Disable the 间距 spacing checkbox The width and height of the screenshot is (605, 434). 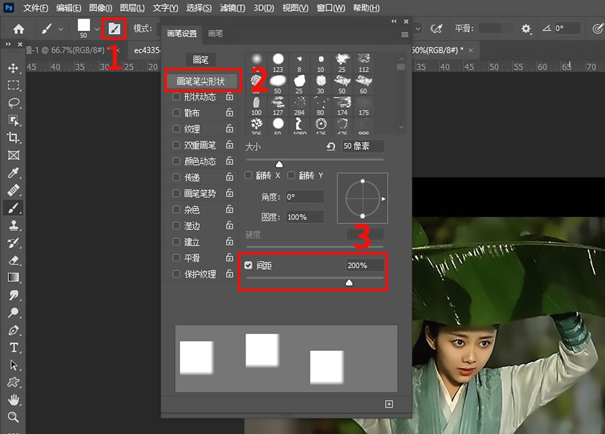point(249,265)
